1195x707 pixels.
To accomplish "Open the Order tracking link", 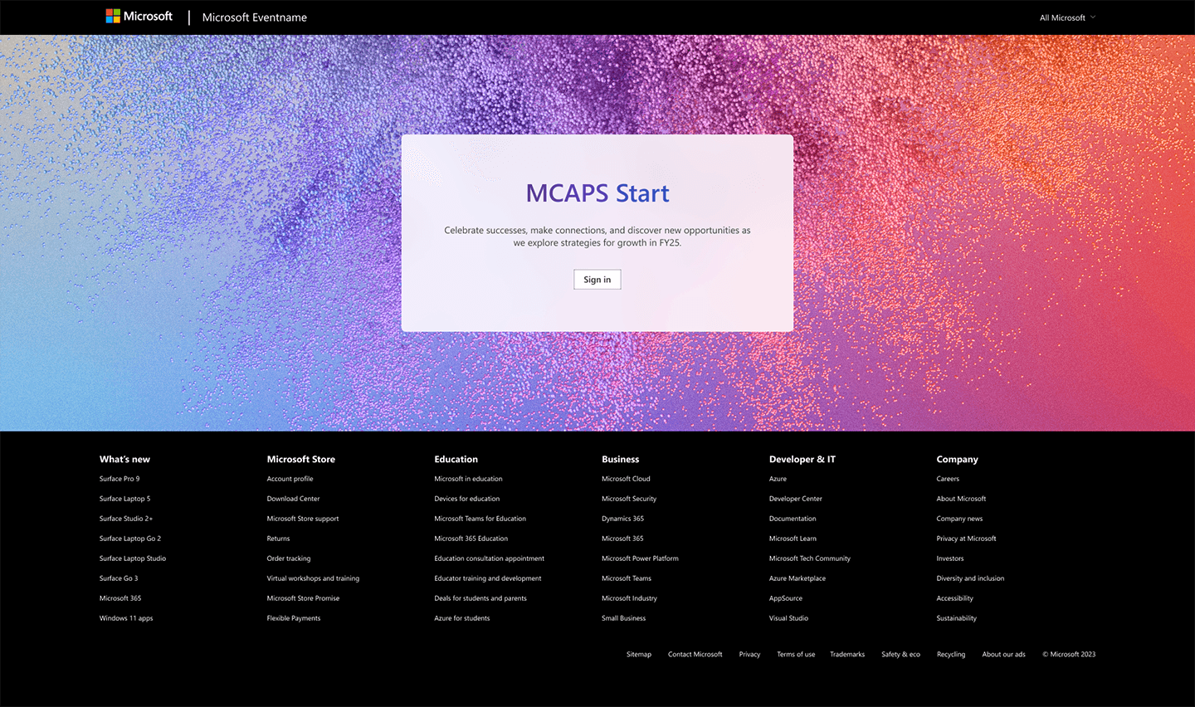I will click(289, 558).
